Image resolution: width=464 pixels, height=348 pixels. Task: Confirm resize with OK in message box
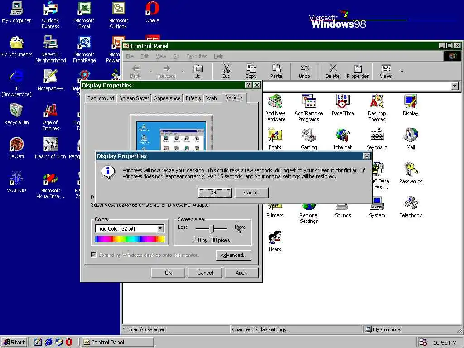pos(214,193)
